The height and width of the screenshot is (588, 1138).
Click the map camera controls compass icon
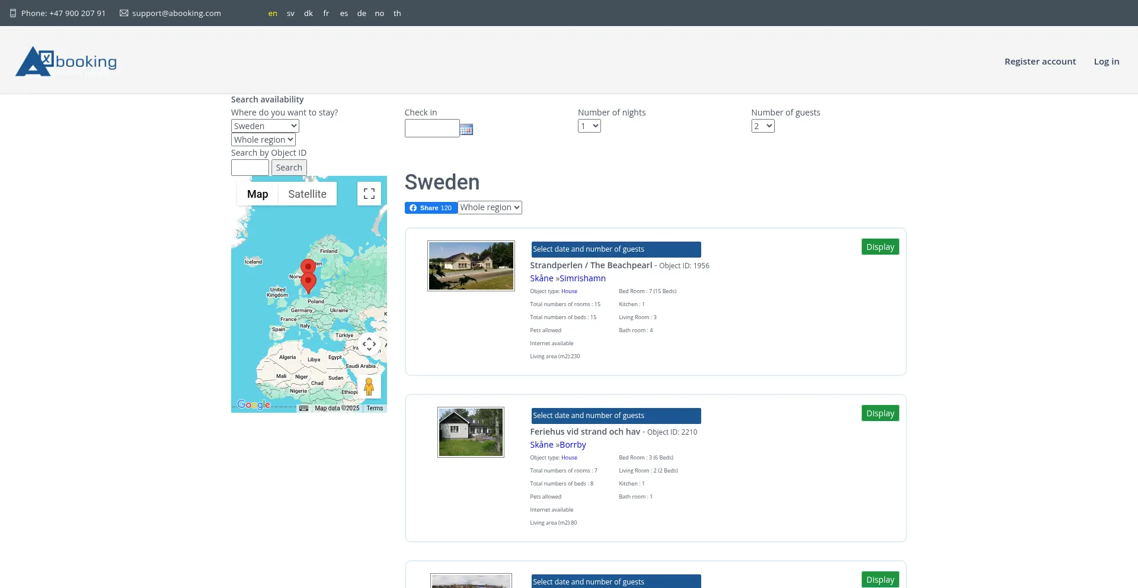click(x=369, y=344)
